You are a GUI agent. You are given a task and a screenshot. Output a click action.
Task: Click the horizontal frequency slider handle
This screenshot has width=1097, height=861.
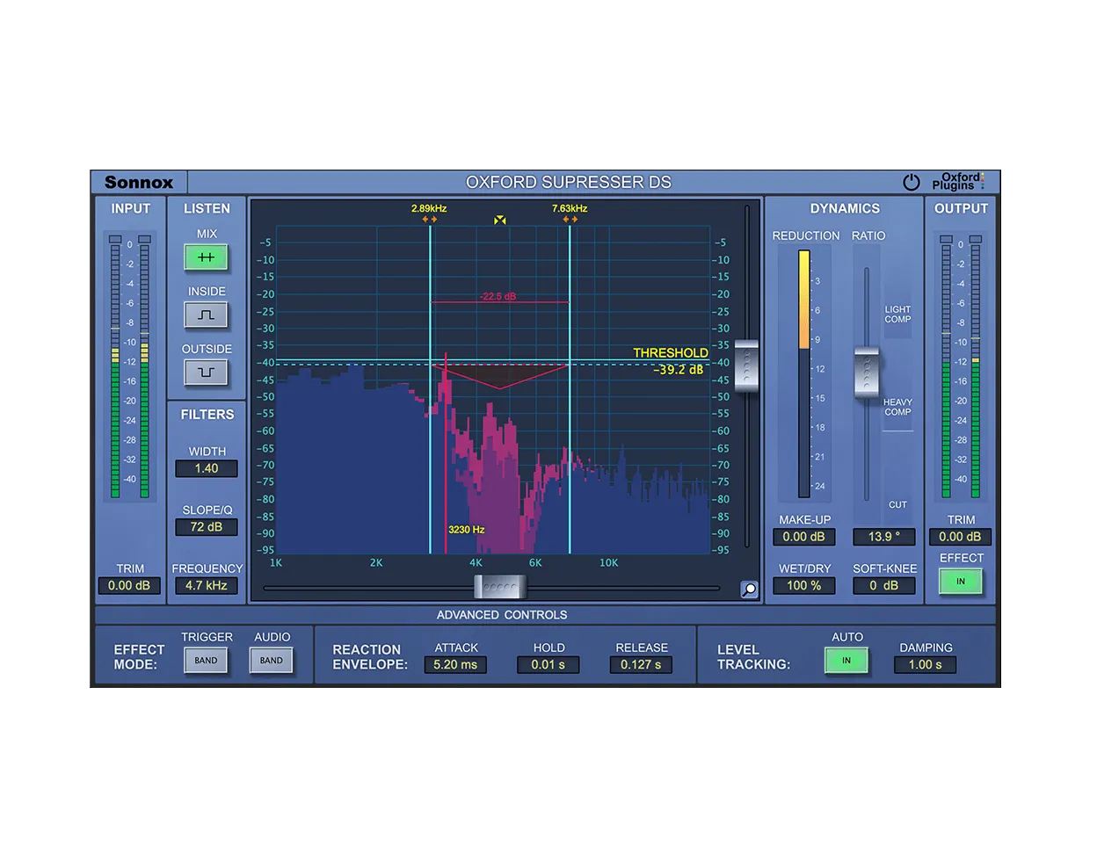tap(500, 587)
